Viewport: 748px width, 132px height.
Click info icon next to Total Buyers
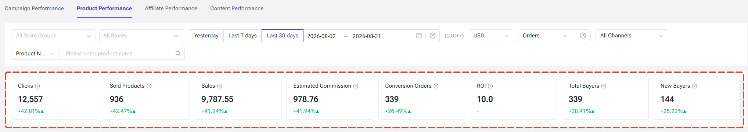click(604, 86)
